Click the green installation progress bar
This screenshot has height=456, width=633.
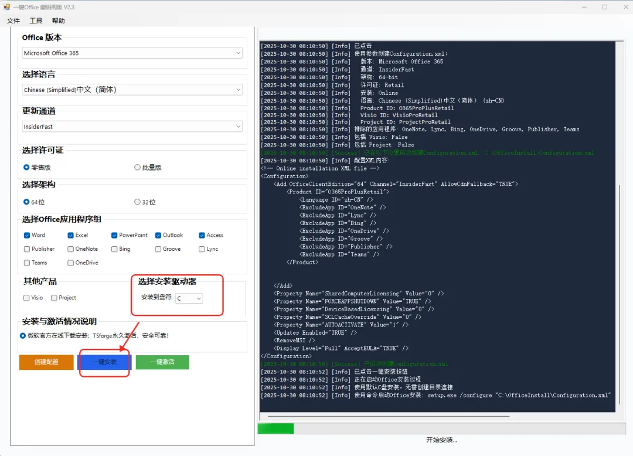pyautogui.click(x=275, y=428)
